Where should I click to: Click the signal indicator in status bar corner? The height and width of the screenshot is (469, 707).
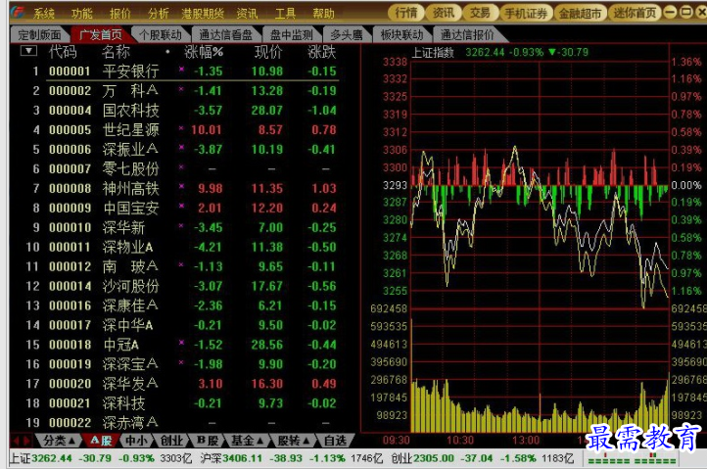[633, 460]
